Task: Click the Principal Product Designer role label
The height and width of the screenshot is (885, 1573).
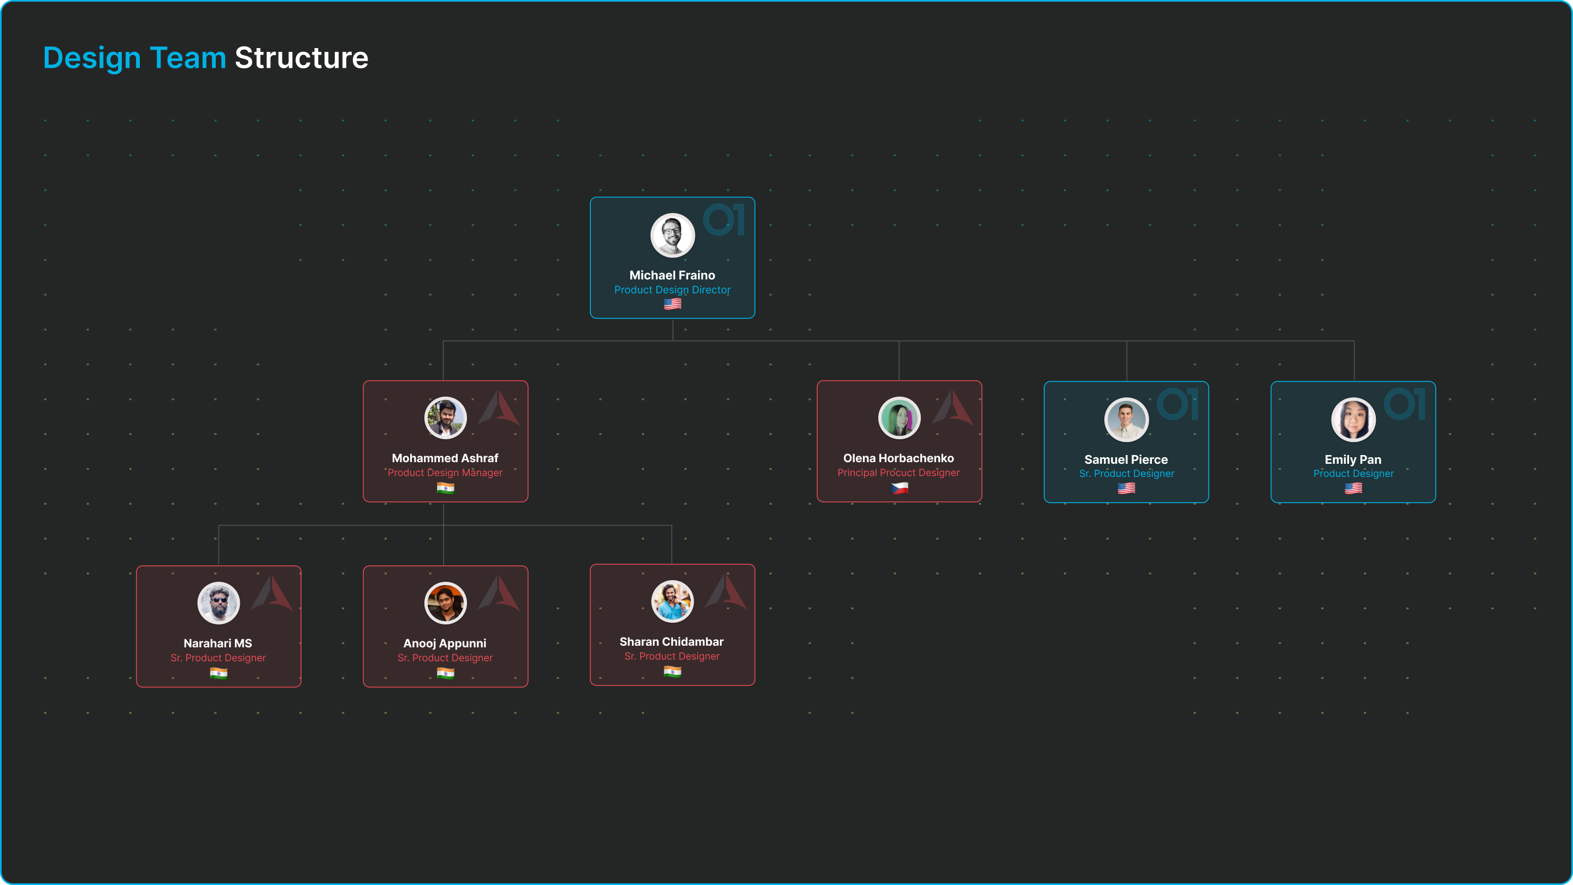Action: click(x=898, y=473)
